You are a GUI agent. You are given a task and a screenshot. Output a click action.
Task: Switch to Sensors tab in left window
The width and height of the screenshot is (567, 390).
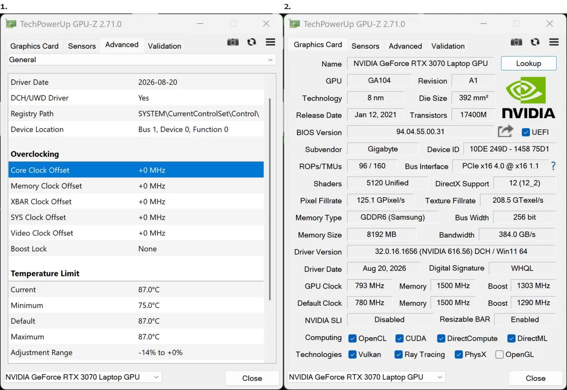pyautogui.click(x=82, y=46)
